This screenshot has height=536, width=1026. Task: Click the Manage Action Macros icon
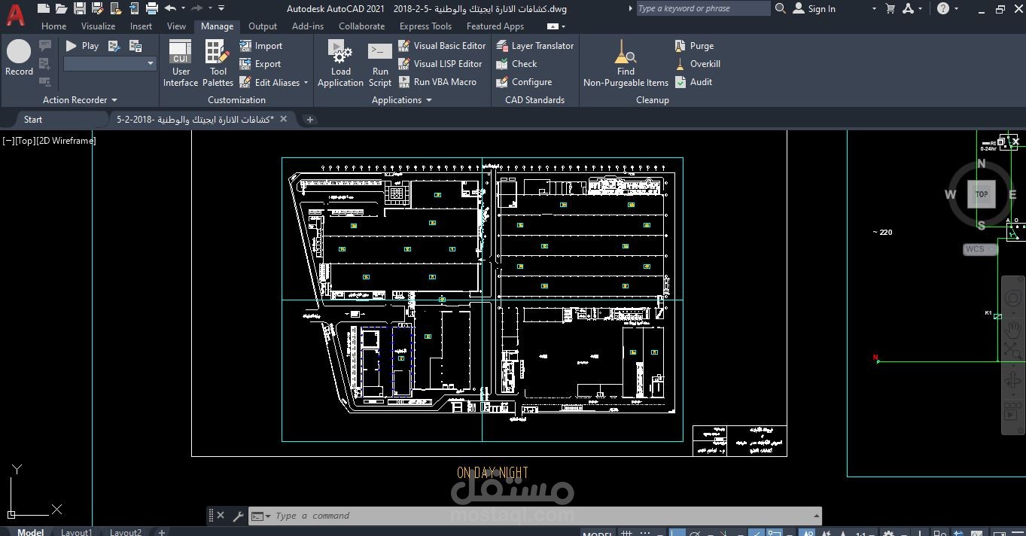coord(135,46)
